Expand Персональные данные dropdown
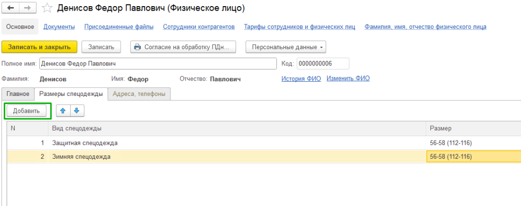 285,47
